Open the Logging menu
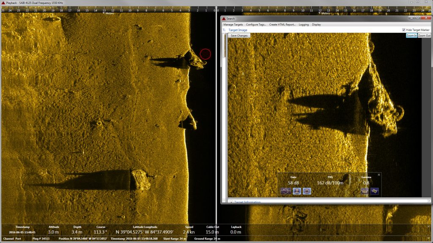 (x=304, y=24)
